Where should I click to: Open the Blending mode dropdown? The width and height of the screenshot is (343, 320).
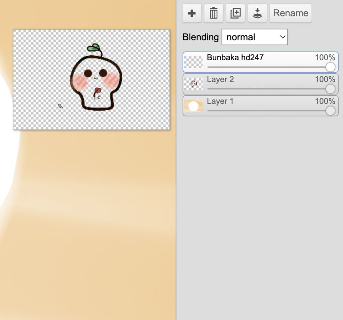255,37
